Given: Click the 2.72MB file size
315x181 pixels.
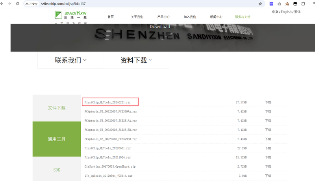Looking at the screenshot, I should pyautogui.click(x=242, y=166).
